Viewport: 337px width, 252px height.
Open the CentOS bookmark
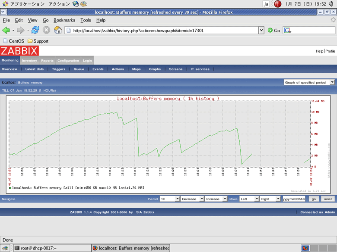13,41
